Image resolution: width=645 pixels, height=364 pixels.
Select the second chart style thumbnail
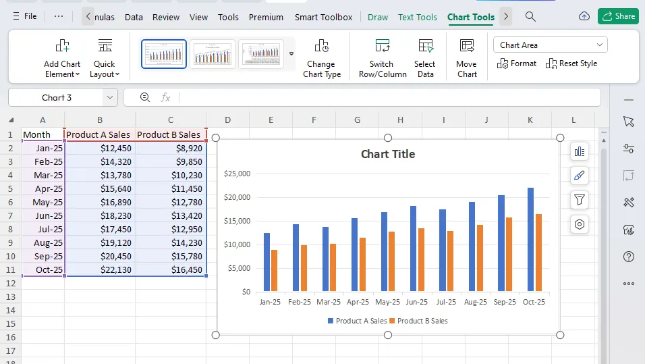tap(213, 54)
